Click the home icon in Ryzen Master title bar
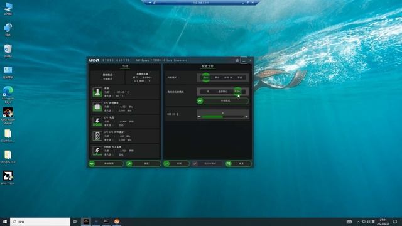Screen dimensions: 402x226 237,60
